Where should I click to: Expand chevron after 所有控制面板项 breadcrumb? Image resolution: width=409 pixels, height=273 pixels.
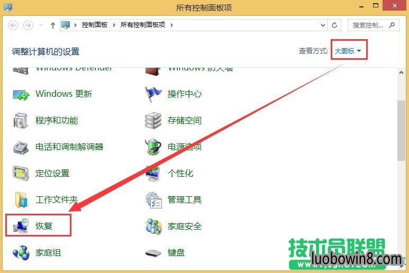coord(171,25)
